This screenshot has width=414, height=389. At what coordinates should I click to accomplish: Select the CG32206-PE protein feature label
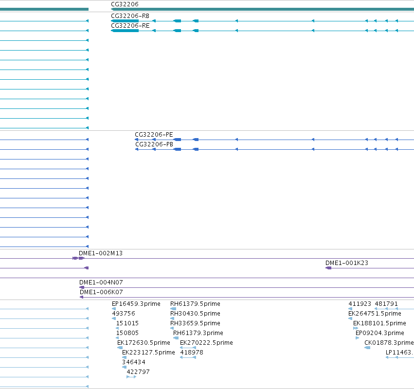[x=154, y=135]
